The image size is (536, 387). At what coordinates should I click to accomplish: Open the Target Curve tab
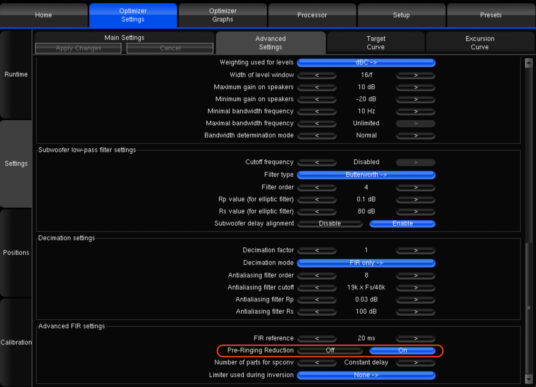375,43
